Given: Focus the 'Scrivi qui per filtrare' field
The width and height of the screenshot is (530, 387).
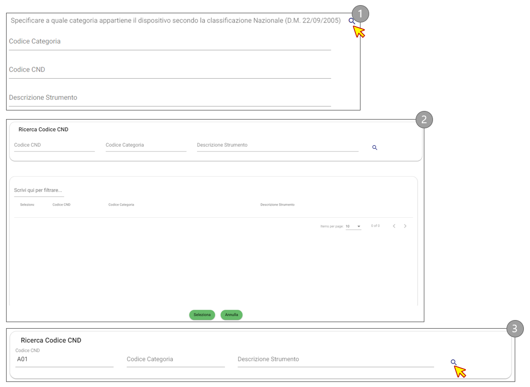Looking at the screenshot, I should click(39, 190).
